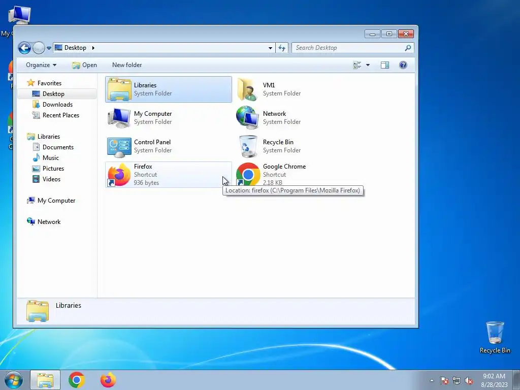Open the recent pages dropdown arrow
Screen dimensions: 520x390
click(49, 48)
